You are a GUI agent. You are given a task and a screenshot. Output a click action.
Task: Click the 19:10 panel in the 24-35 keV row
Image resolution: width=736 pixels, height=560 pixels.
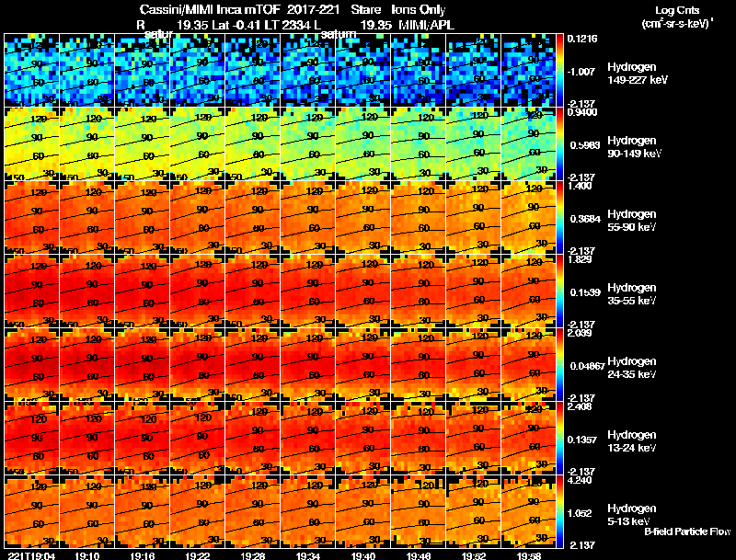pos(86,364)
